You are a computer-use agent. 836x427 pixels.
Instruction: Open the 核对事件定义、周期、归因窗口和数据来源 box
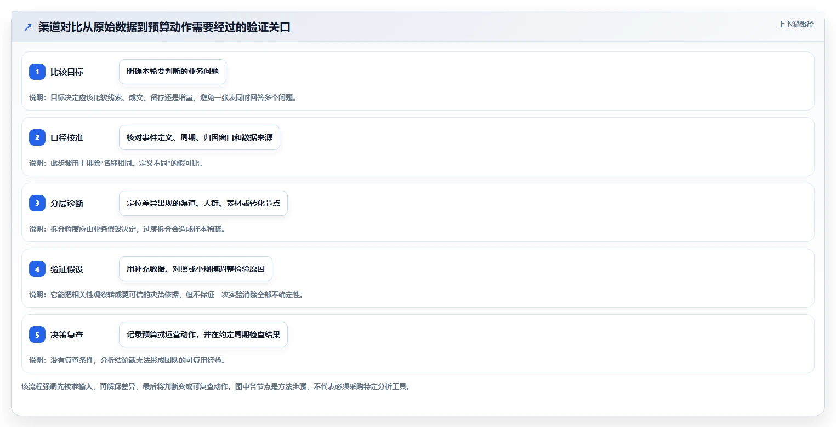pos(200,137)
